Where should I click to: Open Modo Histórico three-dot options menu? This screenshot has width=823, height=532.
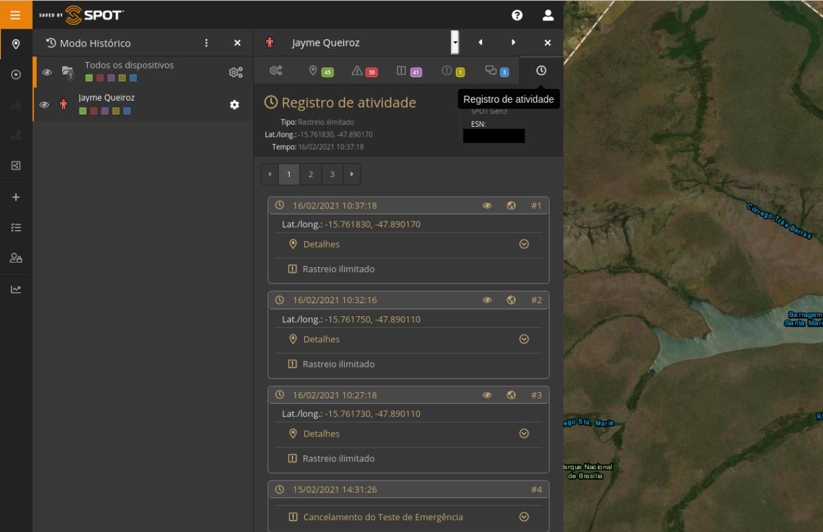click(207, 43)
